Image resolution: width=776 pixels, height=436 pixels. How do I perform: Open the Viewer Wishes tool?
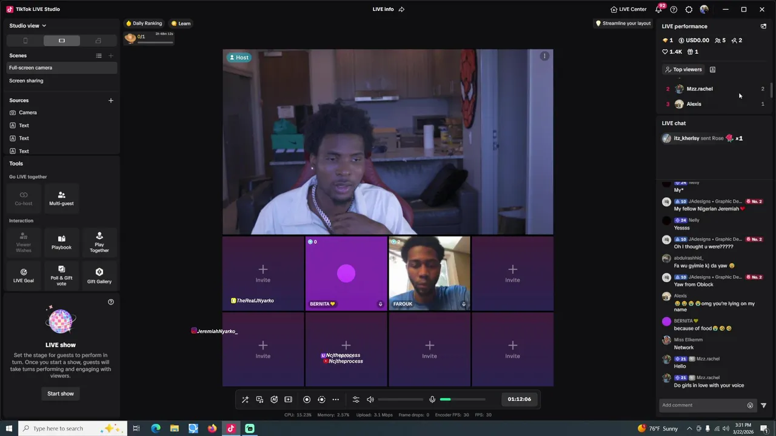(x=24, y=242)
